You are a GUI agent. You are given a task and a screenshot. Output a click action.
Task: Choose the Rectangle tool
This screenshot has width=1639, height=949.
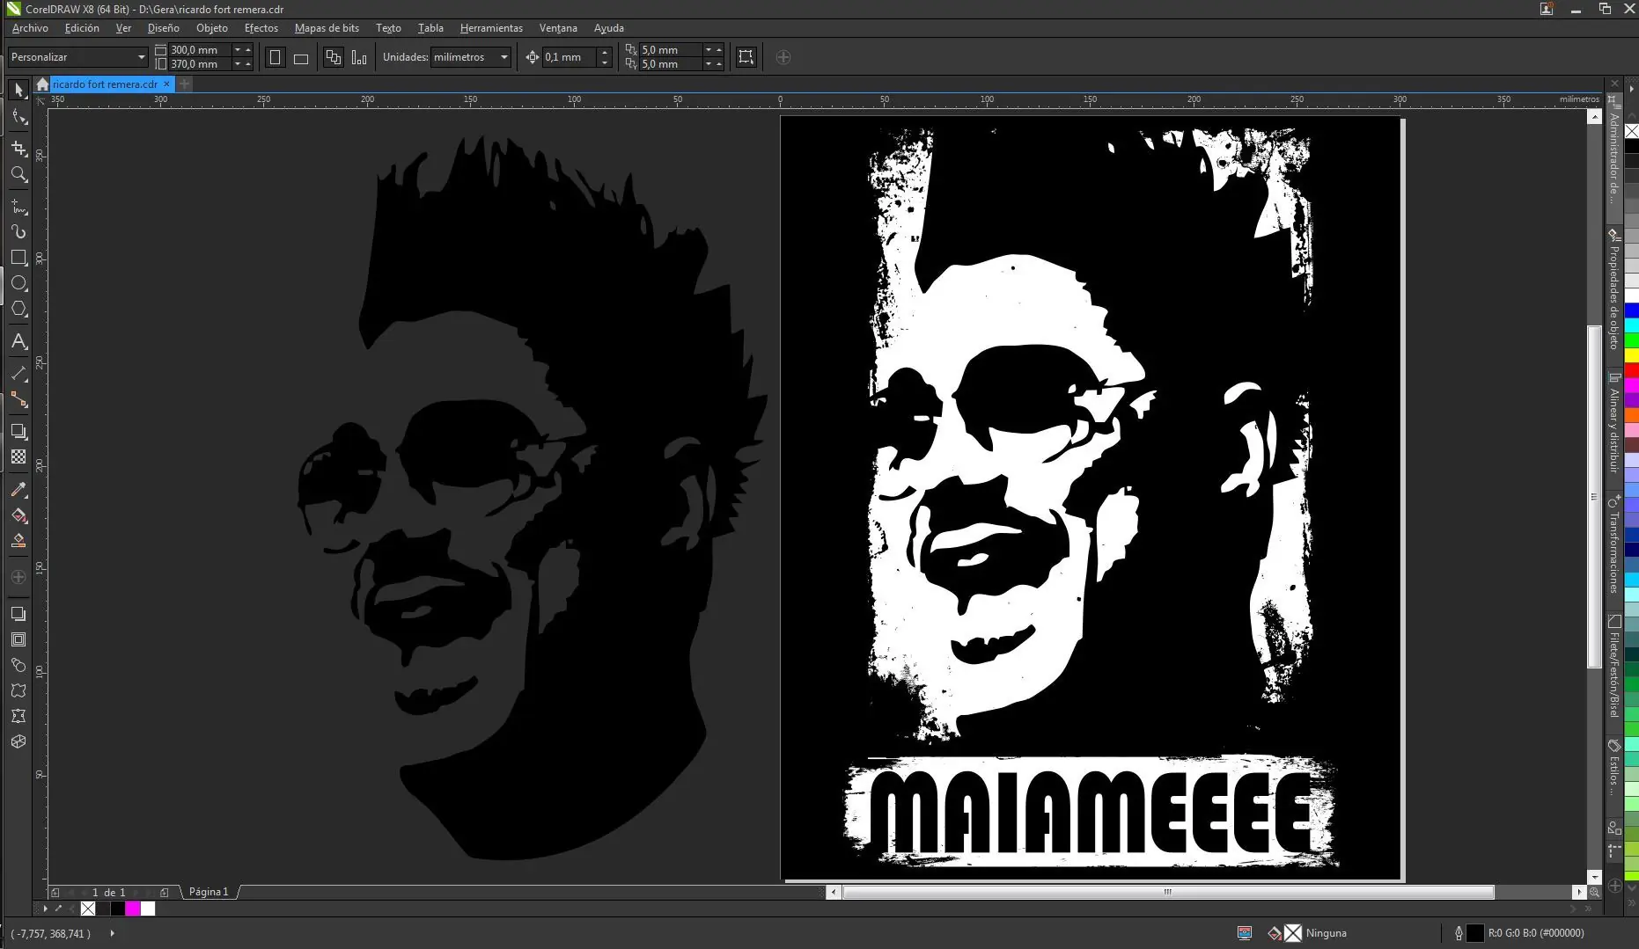click(18, 258)
